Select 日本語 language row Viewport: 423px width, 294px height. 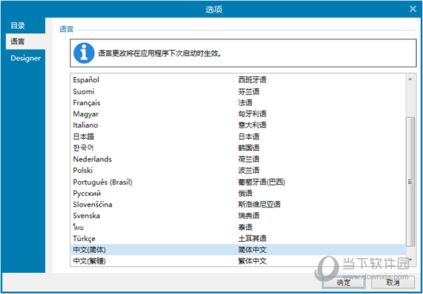point(238,137)
